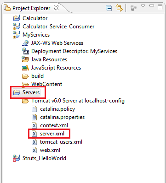Toggle Link with Editor arrows icon
The width and height of the screenshot is (166, 183).
(119, 8)
